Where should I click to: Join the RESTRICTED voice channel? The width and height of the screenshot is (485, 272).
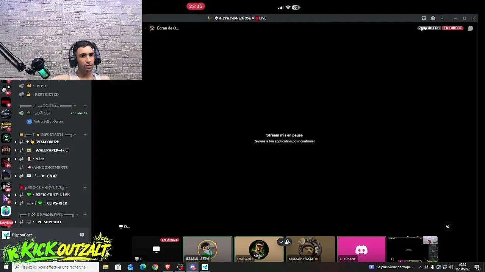point(53,94)
